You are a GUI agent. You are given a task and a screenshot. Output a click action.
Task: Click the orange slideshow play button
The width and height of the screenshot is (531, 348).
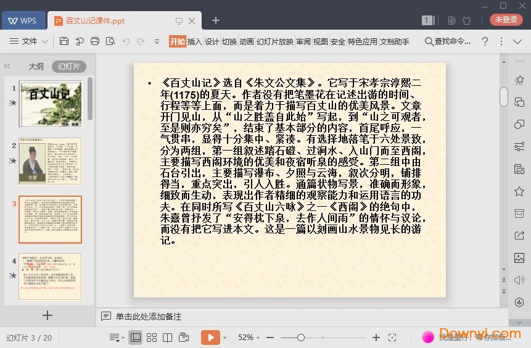tap(210, 338)
